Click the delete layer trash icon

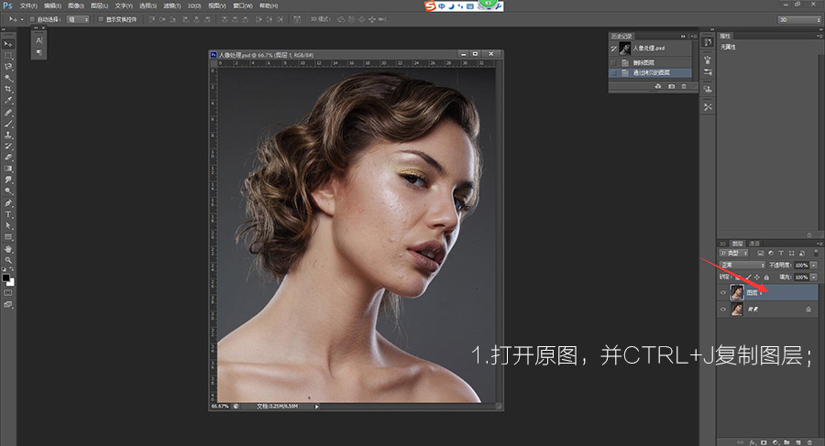tap(810, 441)
